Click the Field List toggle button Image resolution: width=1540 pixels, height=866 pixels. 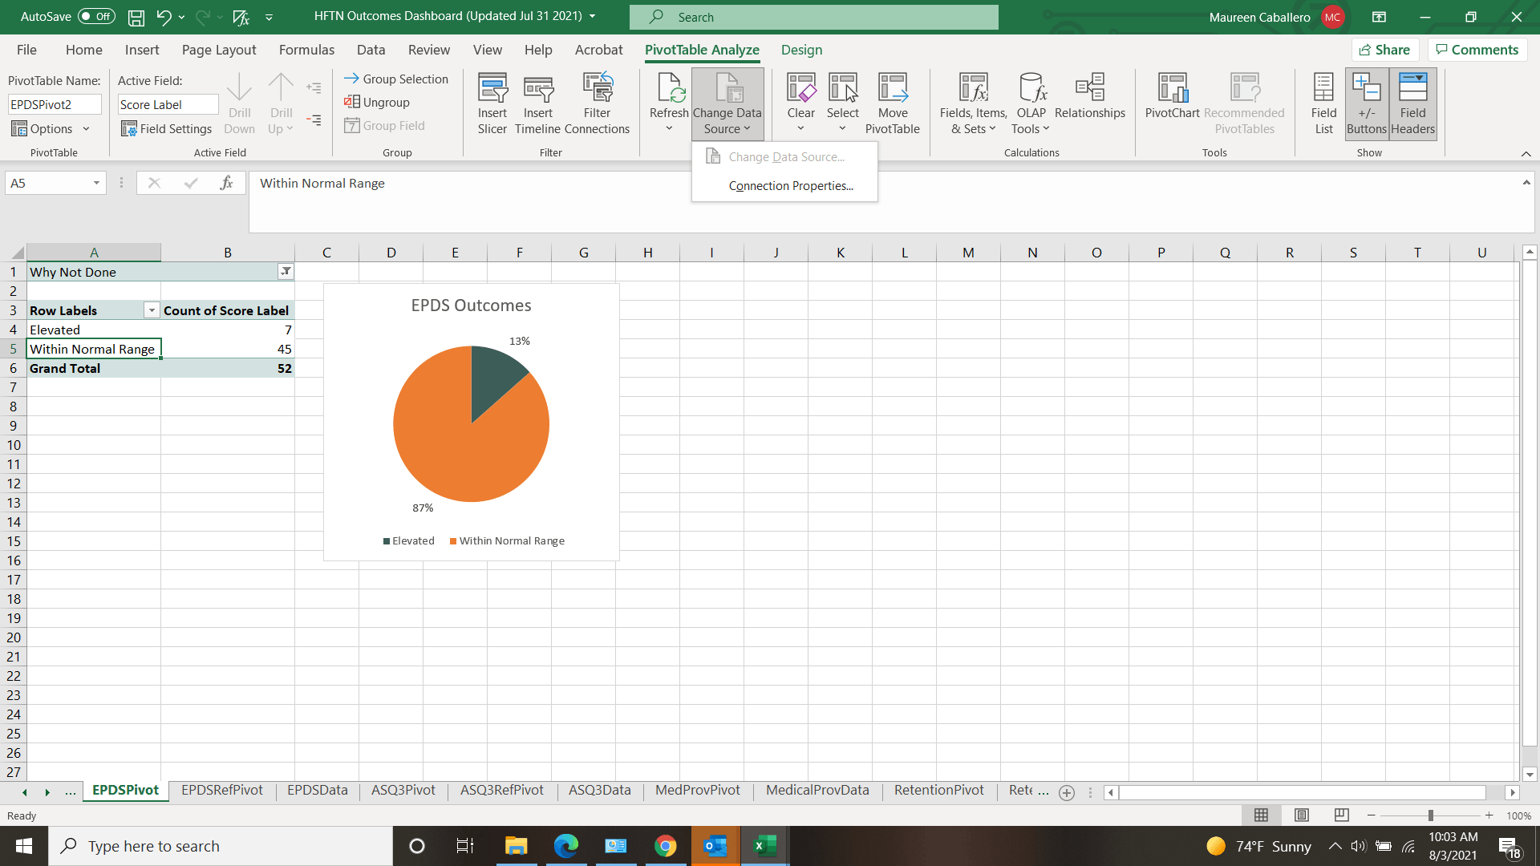tap(1322, 103)
